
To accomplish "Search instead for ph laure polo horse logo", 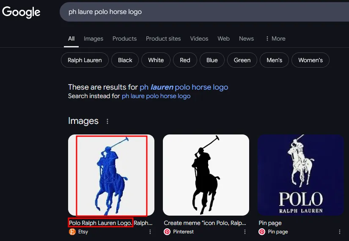I will [x=156, y=96].
